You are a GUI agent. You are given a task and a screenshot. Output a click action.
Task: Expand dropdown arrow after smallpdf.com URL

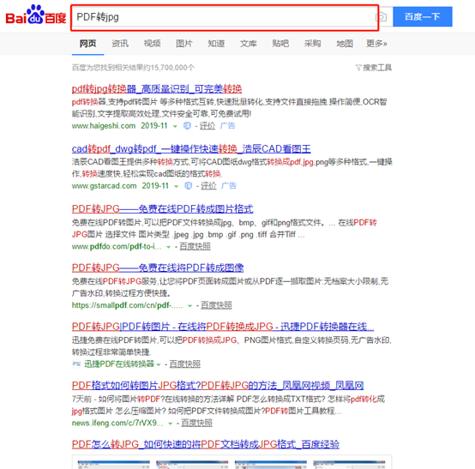pyautogui.click(x=189, y=306)
